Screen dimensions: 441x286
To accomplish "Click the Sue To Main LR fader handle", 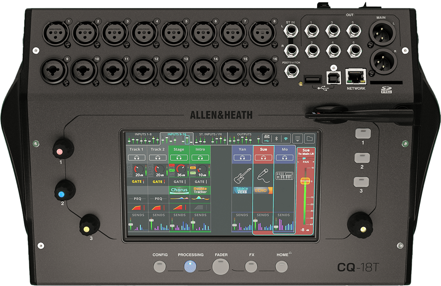I will coord(306,181).
